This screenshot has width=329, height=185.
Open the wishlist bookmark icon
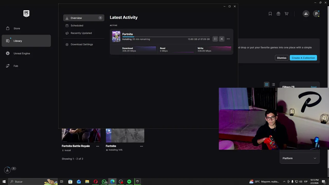[x=270, y=14]
